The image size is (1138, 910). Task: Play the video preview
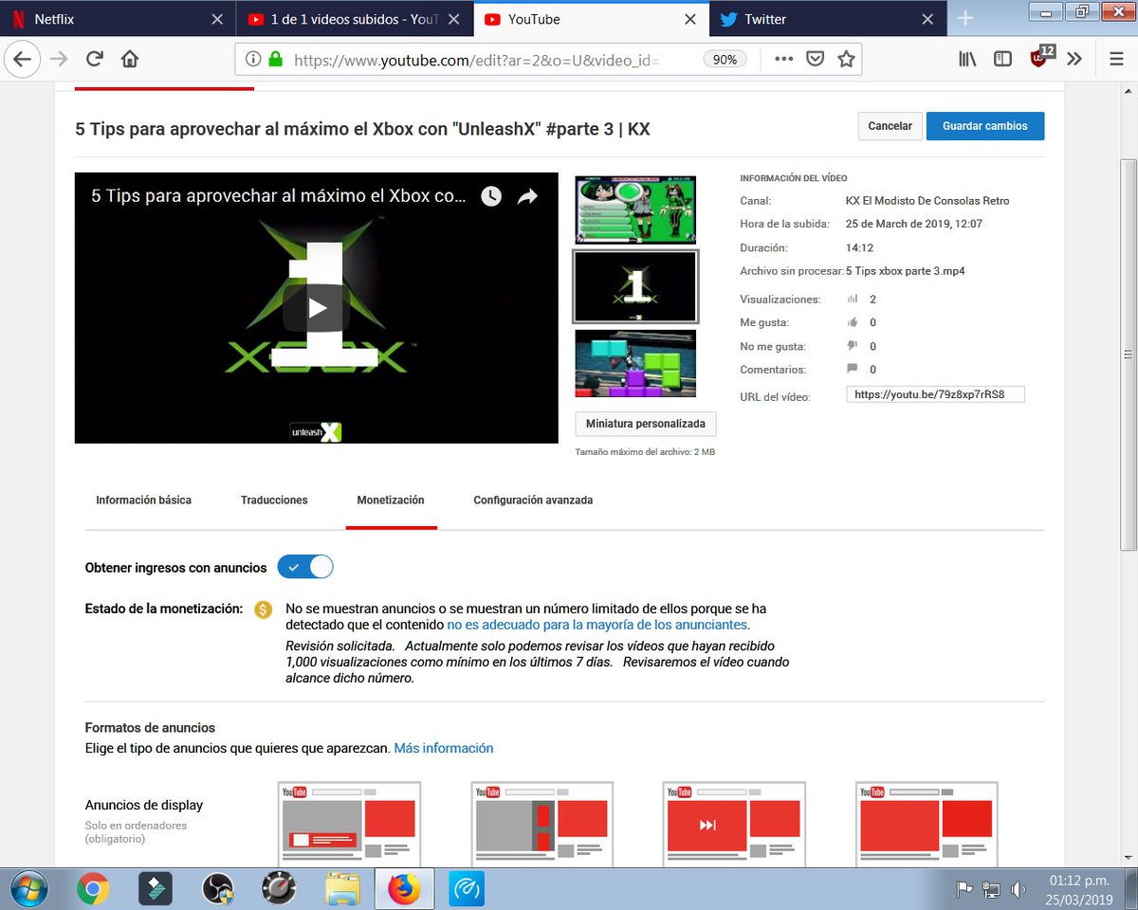317,308
